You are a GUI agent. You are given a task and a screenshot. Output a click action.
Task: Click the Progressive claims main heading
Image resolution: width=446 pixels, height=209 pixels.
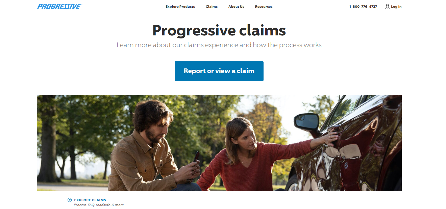[219, 30]
